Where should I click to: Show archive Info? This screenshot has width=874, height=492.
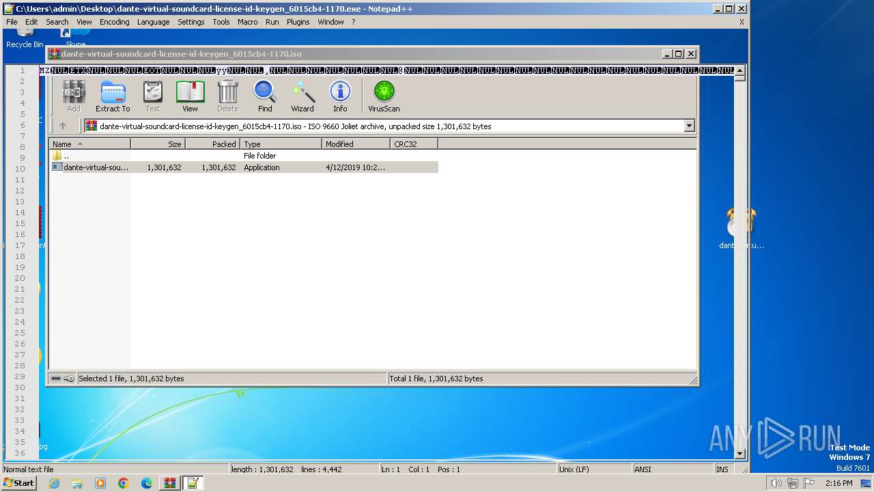[x=340, y=96]
